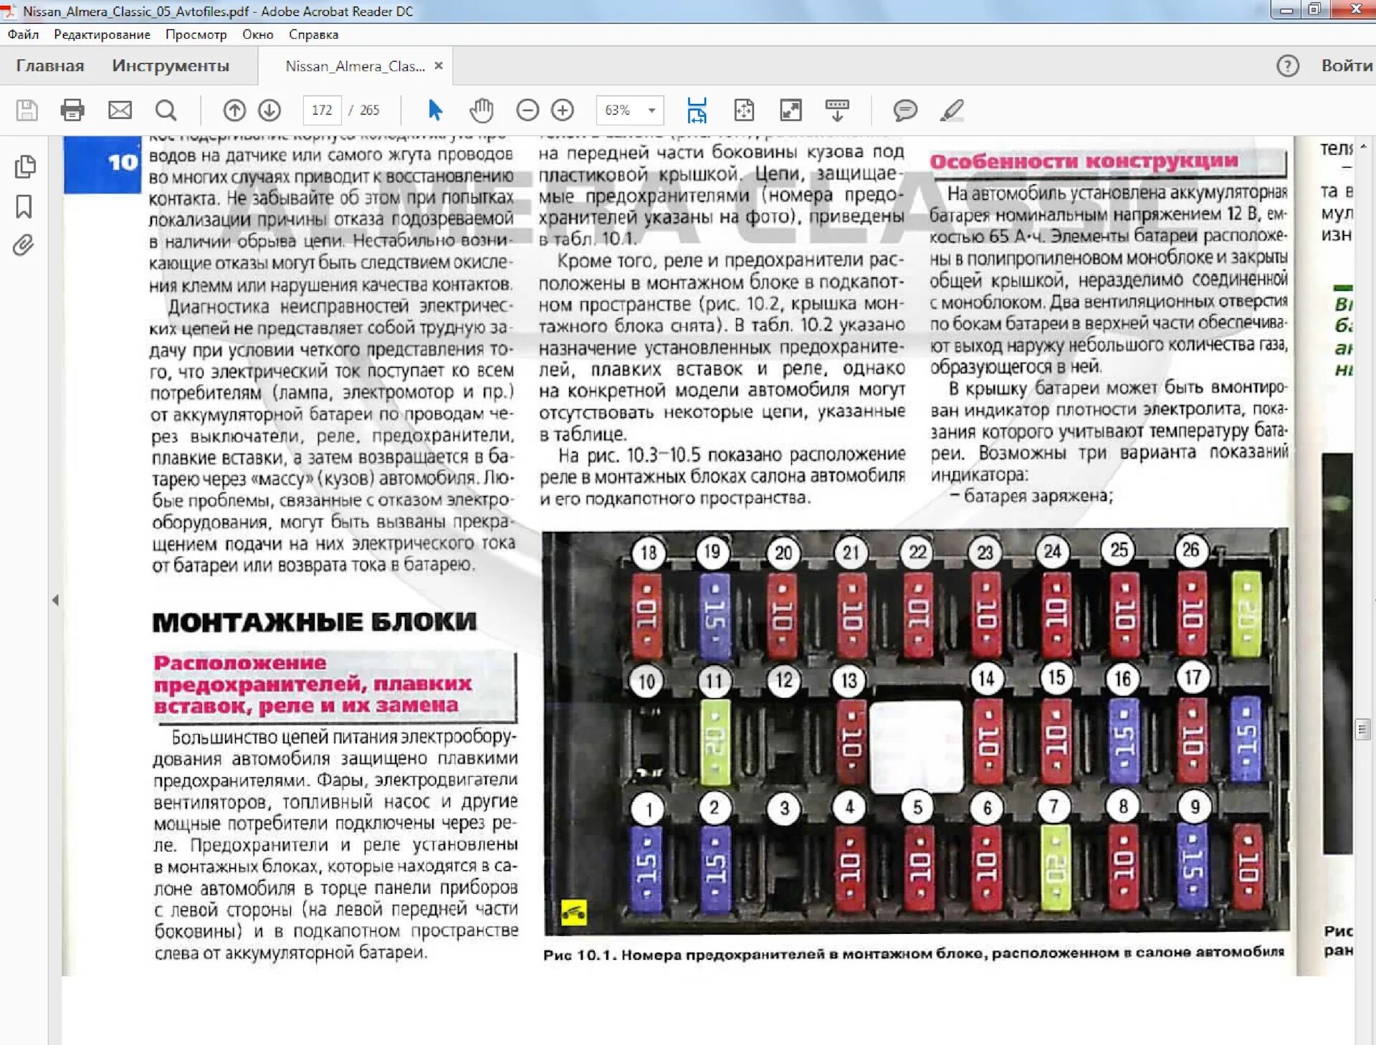Zoom in with plus icon
Screen dimensions: 1376x1045
click(563, 110)
